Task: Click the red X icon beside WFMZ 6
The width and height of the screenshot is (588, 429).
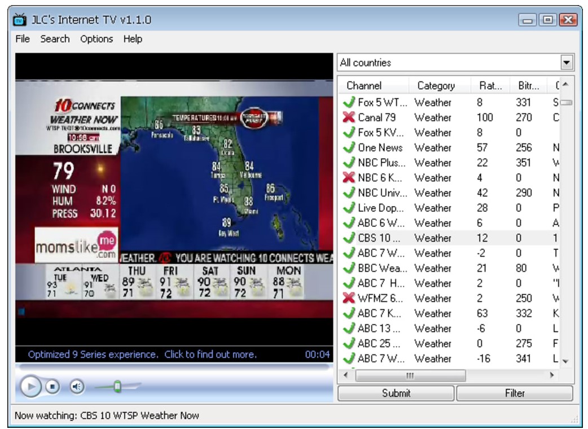Action: [x=349, y=298]
